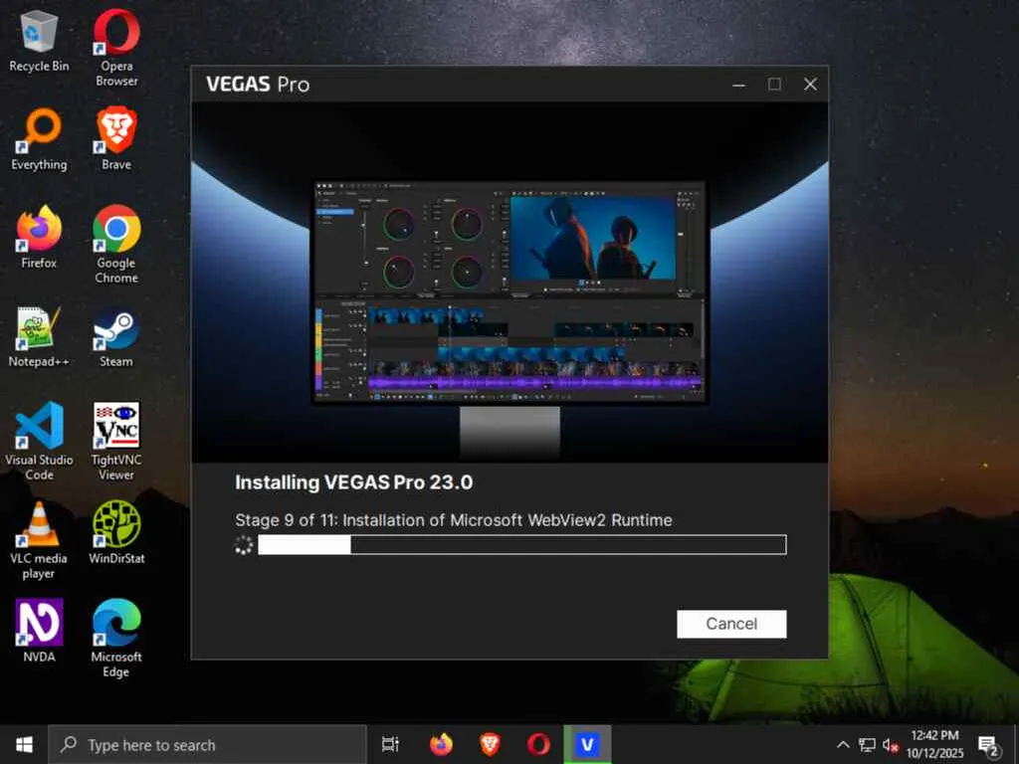The width and height of the screenshot is (1019, 764).
Task: Select the Everything search desktop icon
Action: 39,139
